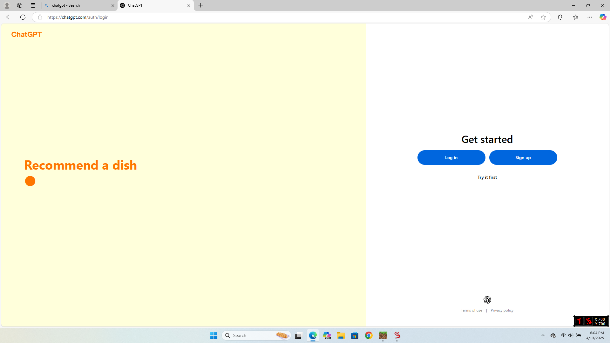
Task: Click the OpenAI logo icon
Action: click(487, 300)
